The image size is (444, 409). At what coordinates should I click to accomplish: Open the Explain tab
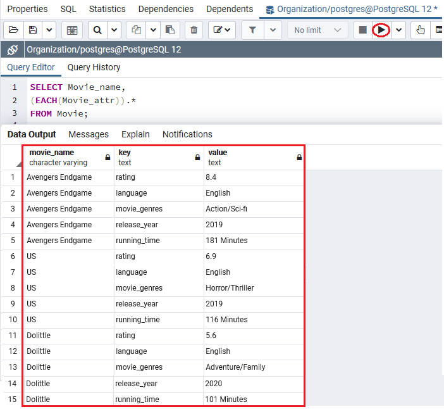(135, 134)
